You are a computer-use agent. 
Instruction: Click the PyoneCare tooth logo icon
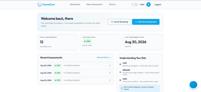(x=40, y=4)
